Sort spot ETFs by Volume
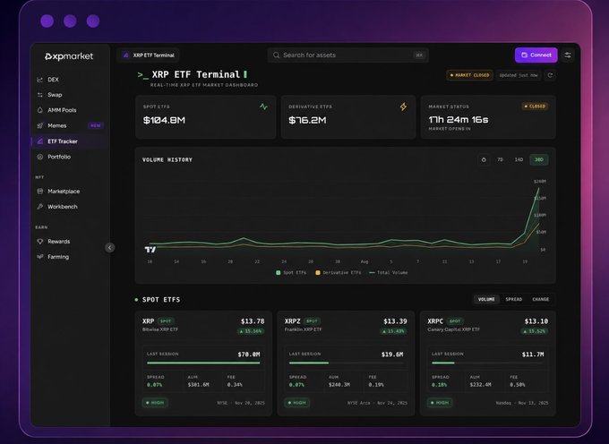This screenshot has height=444, width=609. (486, 299)
